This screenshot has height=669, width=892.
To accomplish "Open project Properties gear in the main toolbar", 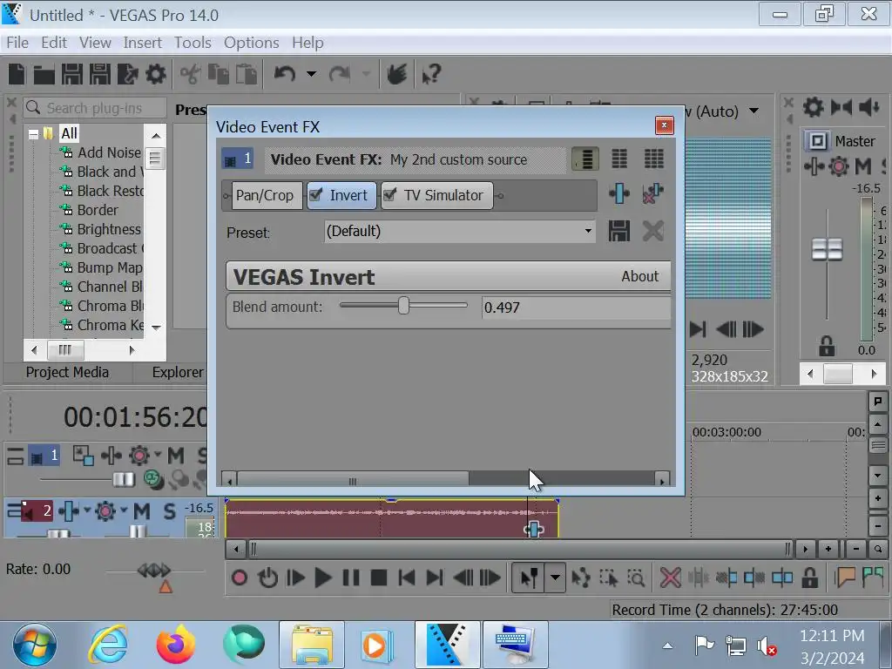I will tap(156, 74).
